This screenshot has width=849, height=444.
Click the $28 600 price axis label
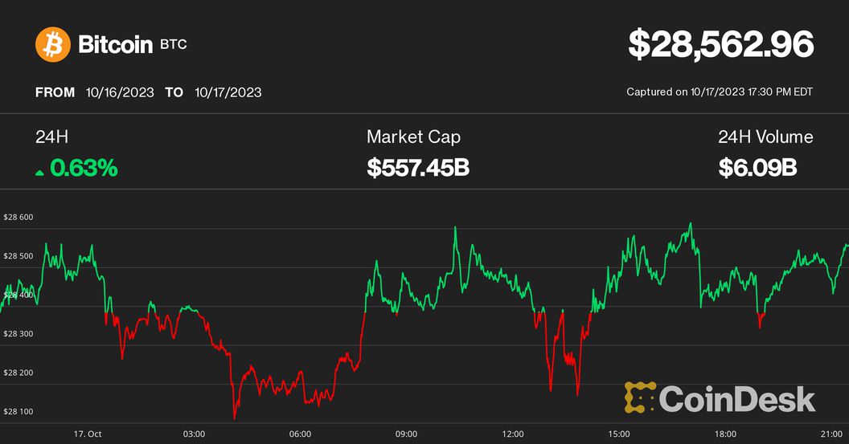coord(18,217)
